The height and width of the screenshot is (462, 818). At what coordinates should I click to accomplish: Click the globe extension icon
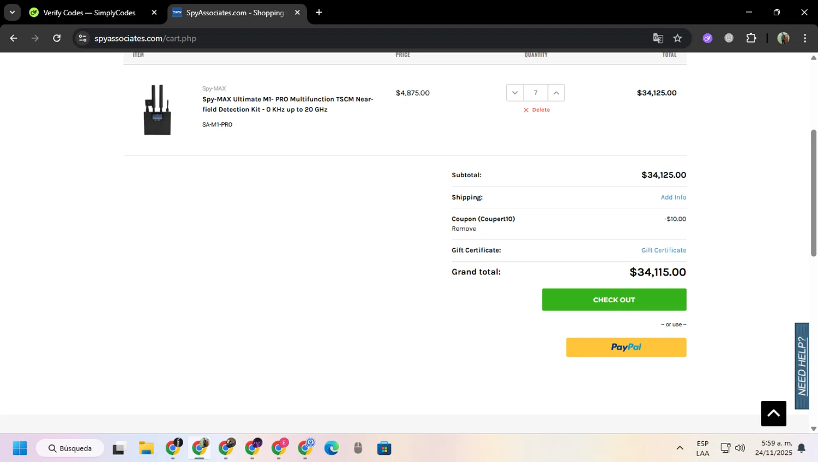tap(729, 38)
